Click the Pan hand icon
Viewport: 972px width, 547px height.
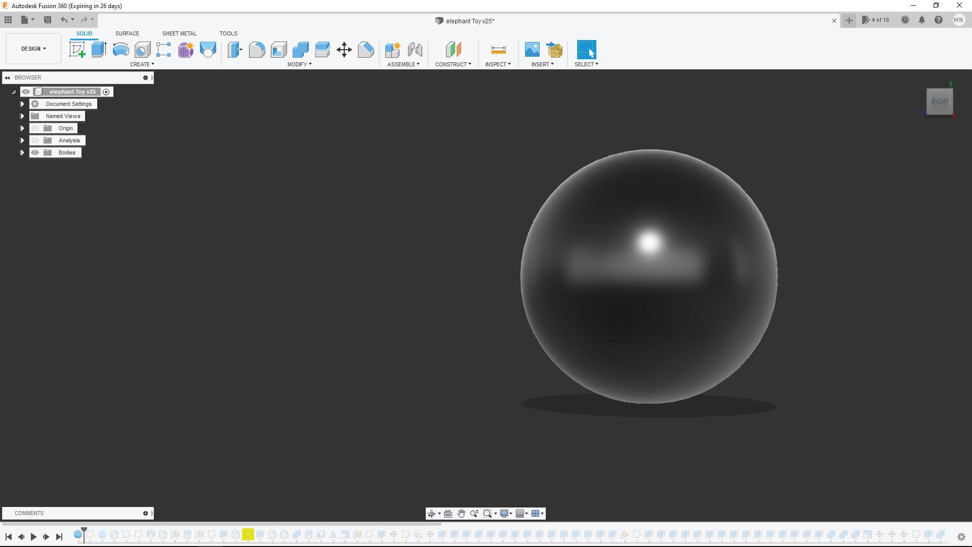[x=461, y=514]
